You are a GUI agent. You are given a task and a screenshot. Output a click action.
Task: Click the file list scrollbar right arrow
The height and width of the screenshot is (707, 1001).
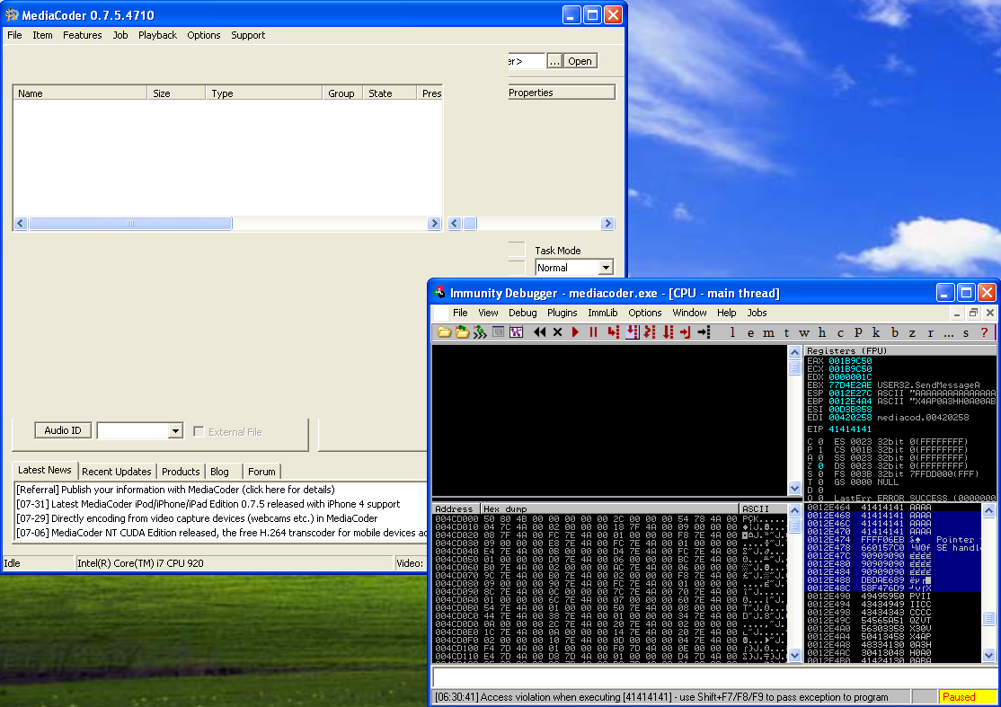tap(435, 224)
